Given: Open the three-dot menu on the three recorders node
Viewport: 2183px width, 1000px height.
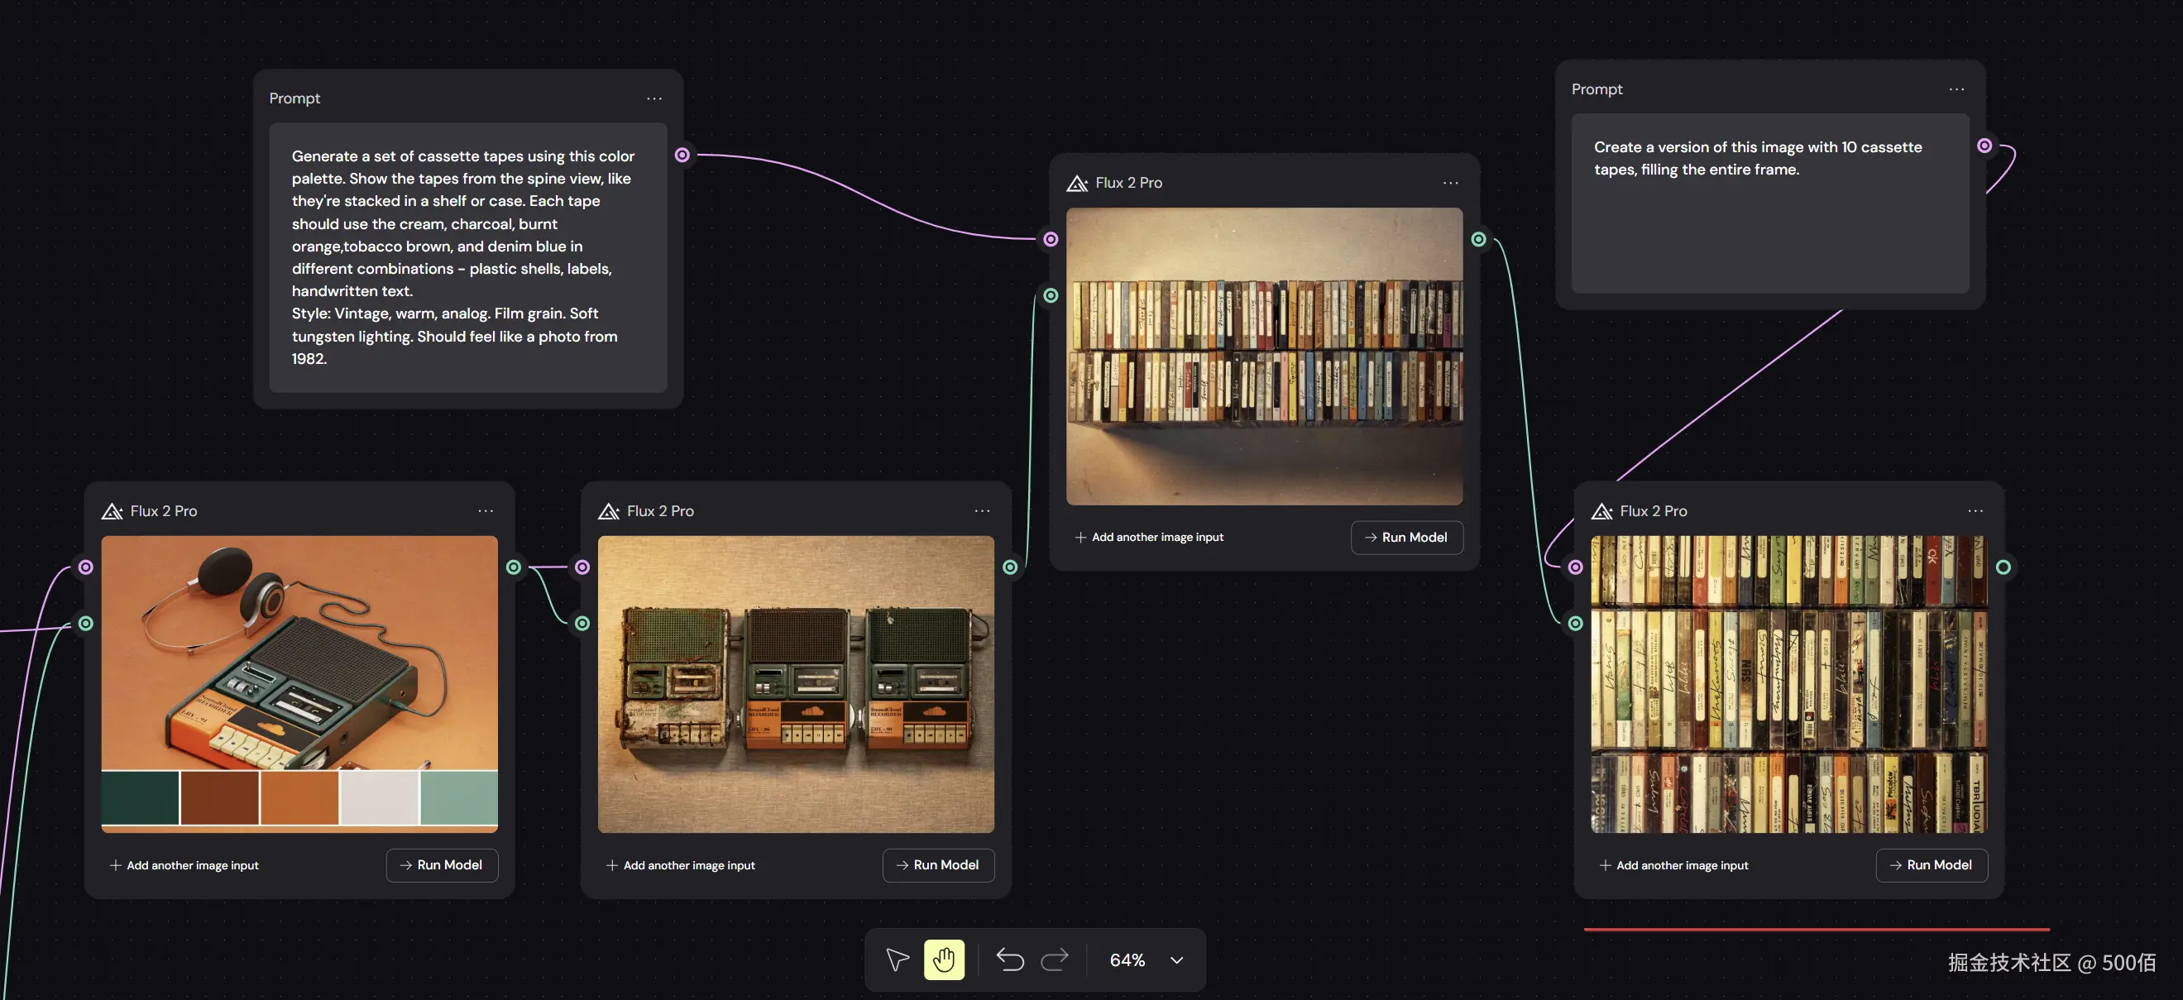Looking at the screenshot, I should (982, 511).
